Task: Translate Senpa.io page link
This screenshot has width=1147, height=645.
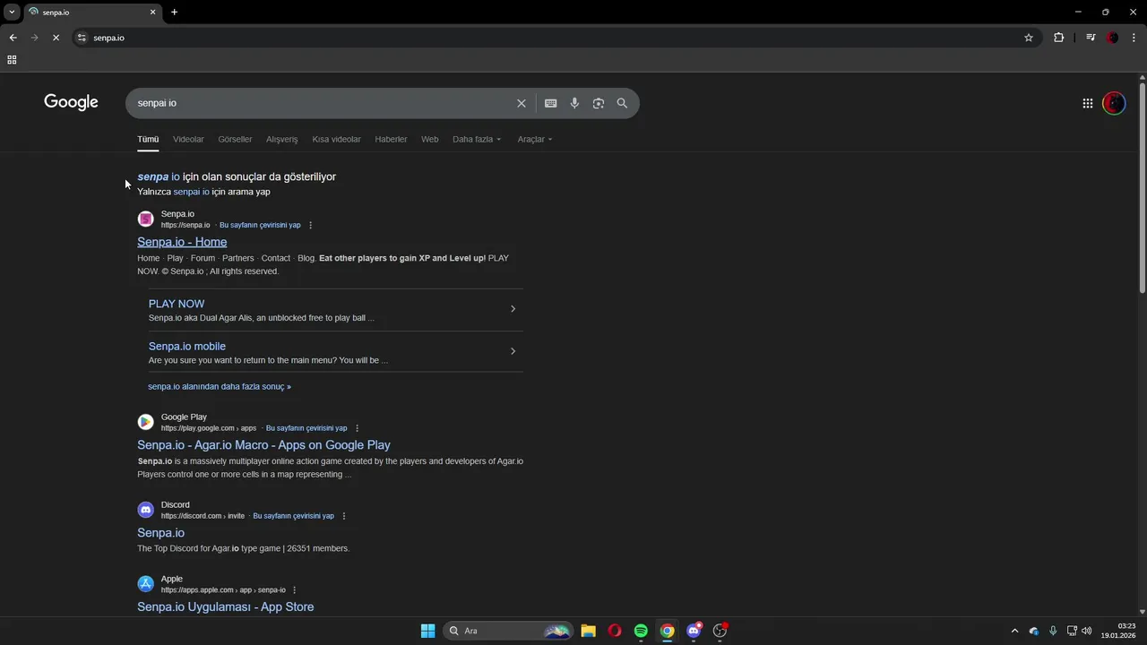Action: tap(260, 225)
